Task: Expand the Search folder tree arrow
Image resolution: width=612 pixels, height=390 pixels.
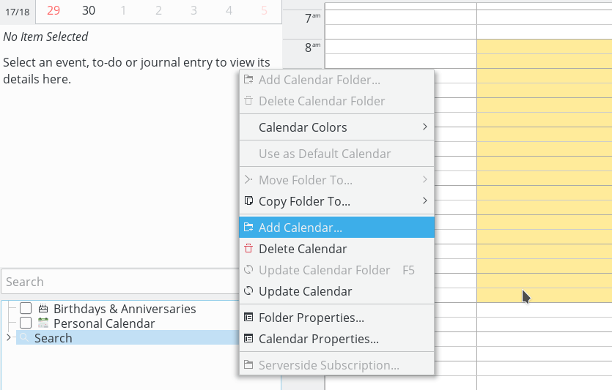Action: tap(8, 338)
